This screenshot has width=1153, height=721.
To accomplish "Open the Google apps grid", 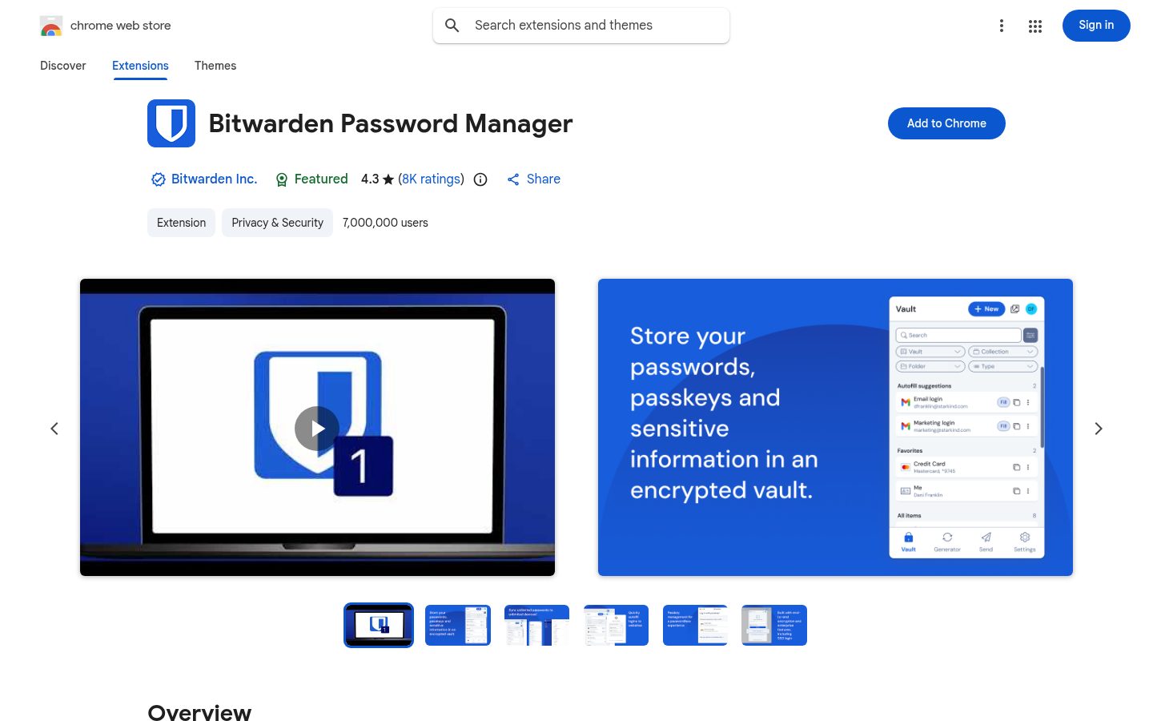I will (x=1035, y=26).
